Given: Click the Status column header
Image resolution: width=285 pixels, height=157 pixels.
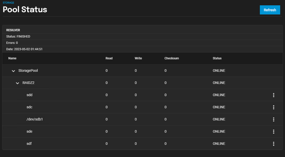Looking at the screenshot, I should pyautogui.click(x=217, y=58).
